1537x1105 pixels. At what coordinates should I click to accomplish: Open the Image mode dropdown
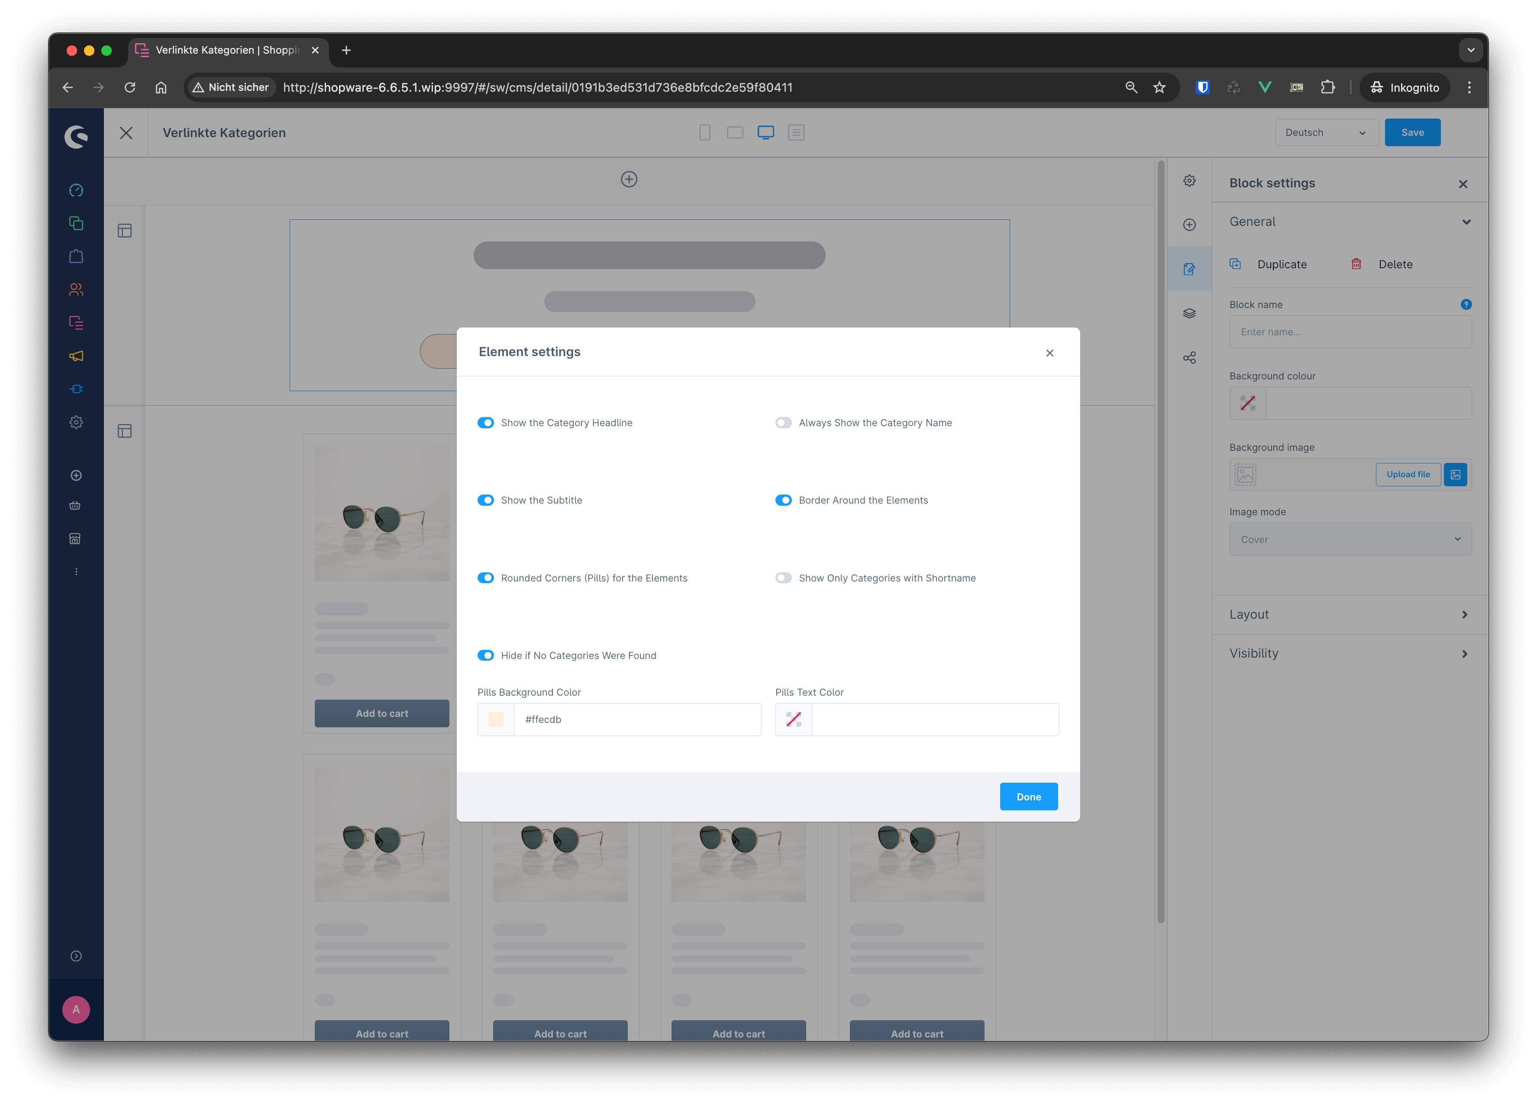(1350, 539)
